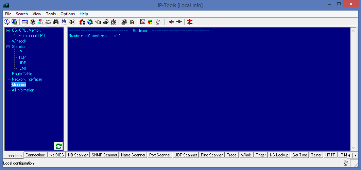The image size is (361, 170).
Task: Click the satellite dish toolbar icon
Action: point(158,22)
